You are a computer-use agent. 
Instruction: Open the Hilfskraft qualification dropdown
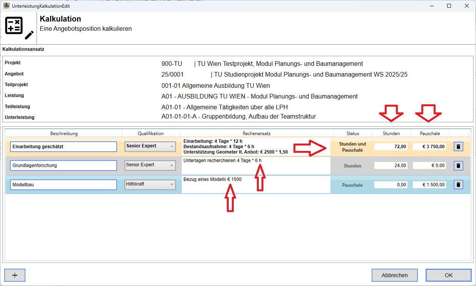(150, 185)
